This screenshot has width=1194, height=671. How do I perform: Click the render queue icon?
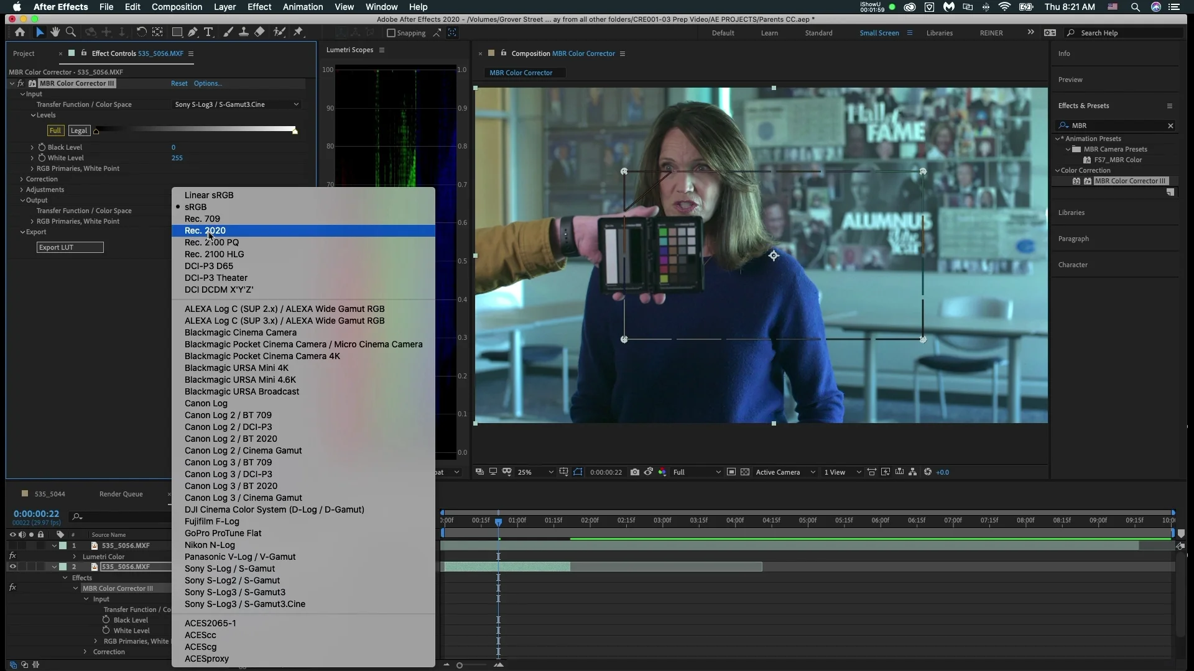[x=121, y=493]
